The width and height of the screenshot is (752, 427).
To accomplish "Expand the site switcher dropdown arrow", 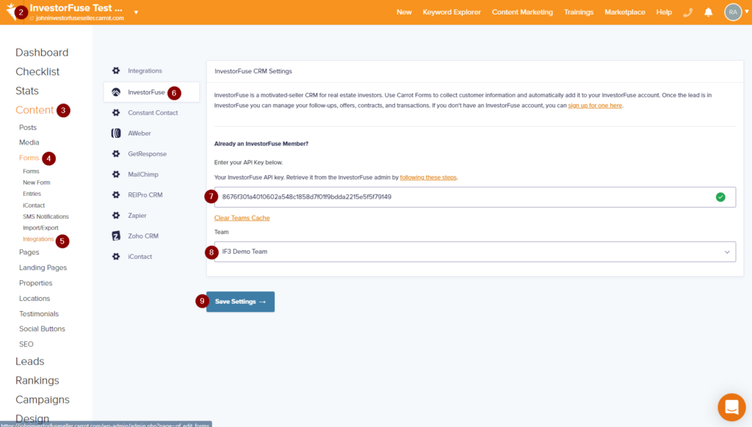I will pos(136,12).
